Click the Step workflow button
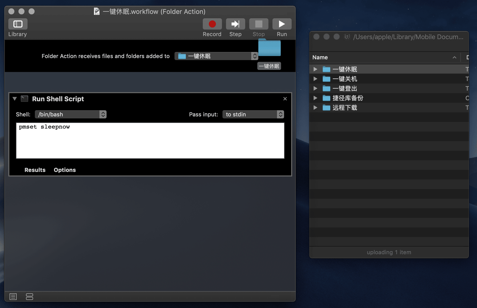Screen dimensions: 477x308 [x=235, y=24]
